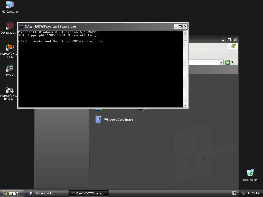The height and width of the screenshot is (197, 263).
Task: Minimize the back Control Panel window
Action: coord(223,40)
